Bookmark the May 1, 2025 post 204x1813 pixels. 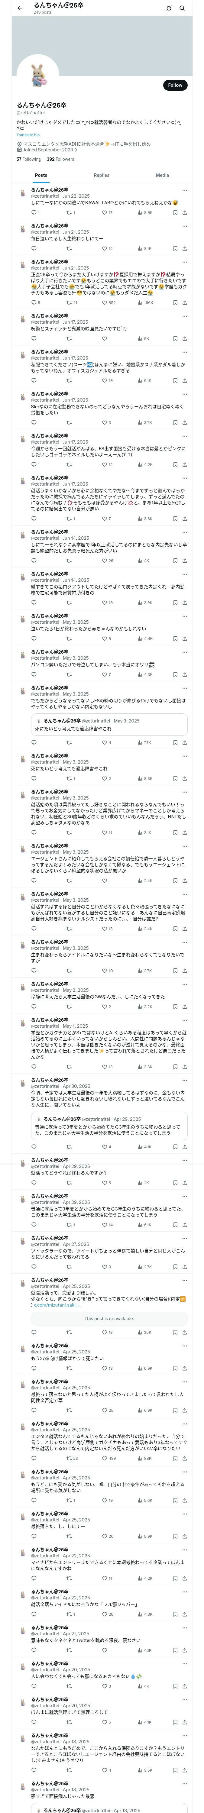click(174, 1066)
